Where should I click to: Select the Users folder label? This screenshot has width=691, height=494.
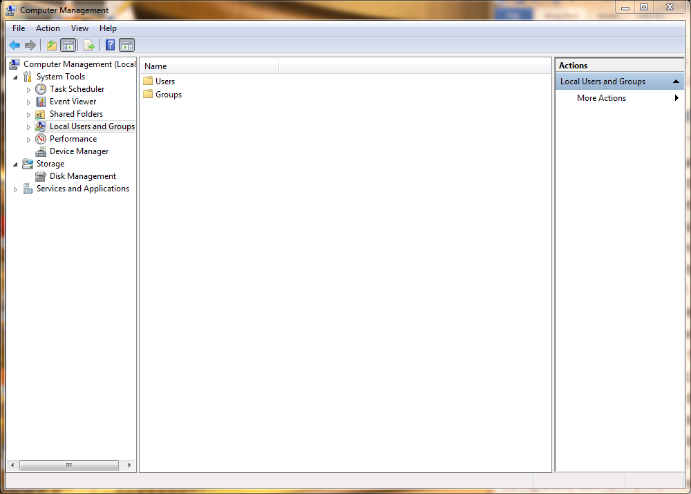point(165,82)
